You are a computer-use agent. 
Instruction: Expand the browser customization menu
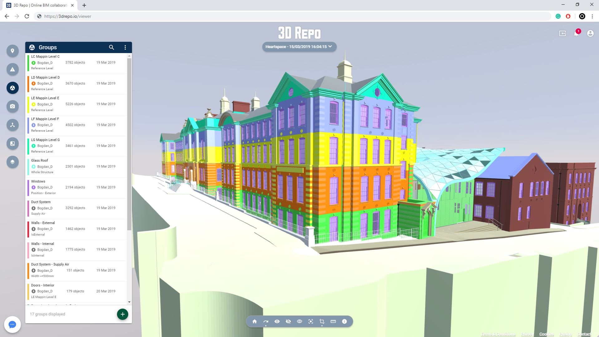[592, 16]
